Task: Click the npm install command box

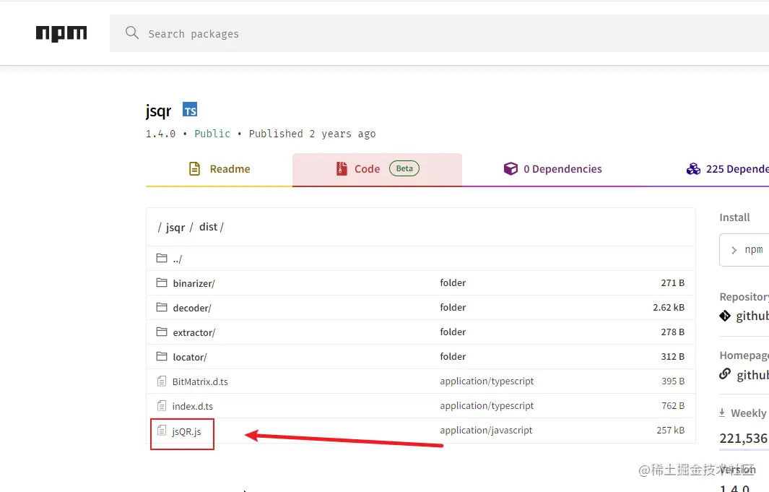Action: 744,250
